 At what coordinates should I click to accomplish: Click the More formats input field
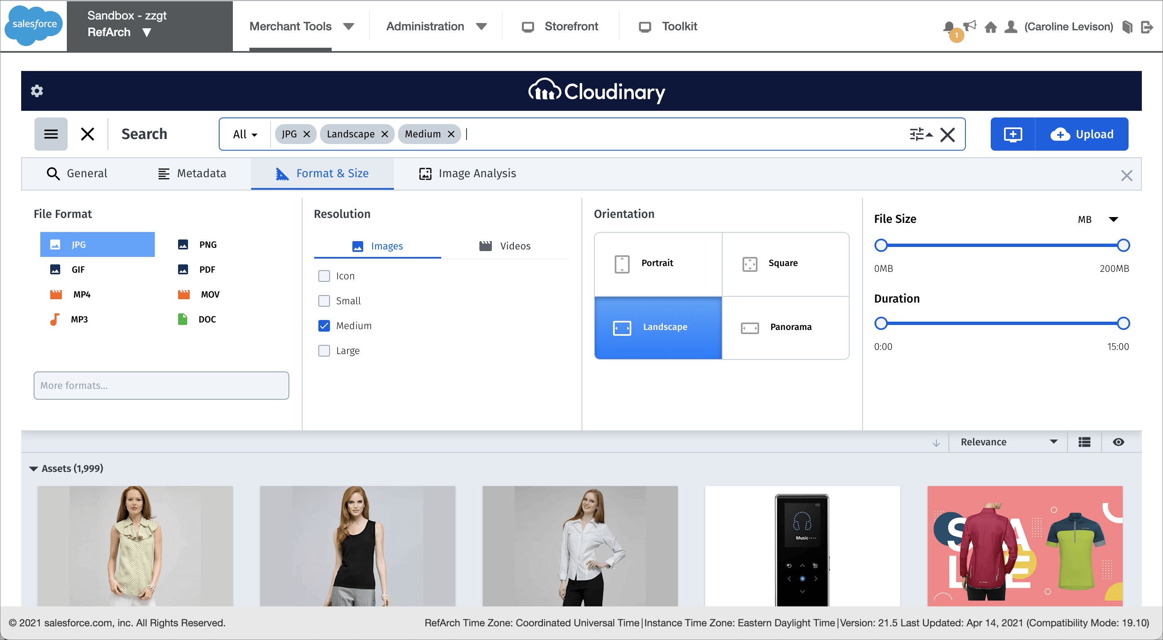161,386
